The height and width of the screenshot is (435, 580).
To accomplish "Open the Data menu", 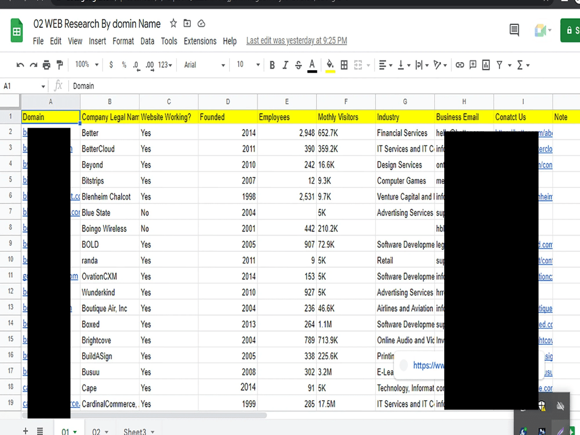I will pos(147,41).
